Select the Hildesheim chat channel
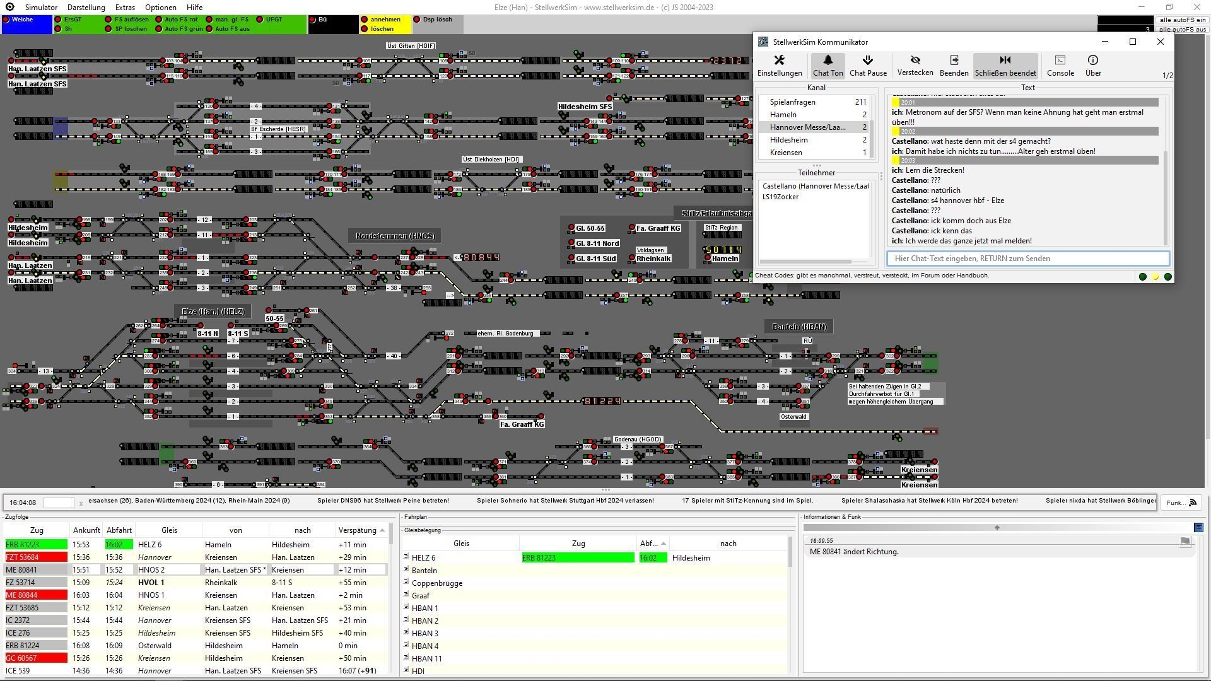1211x681 pixels. pos(788,140)
